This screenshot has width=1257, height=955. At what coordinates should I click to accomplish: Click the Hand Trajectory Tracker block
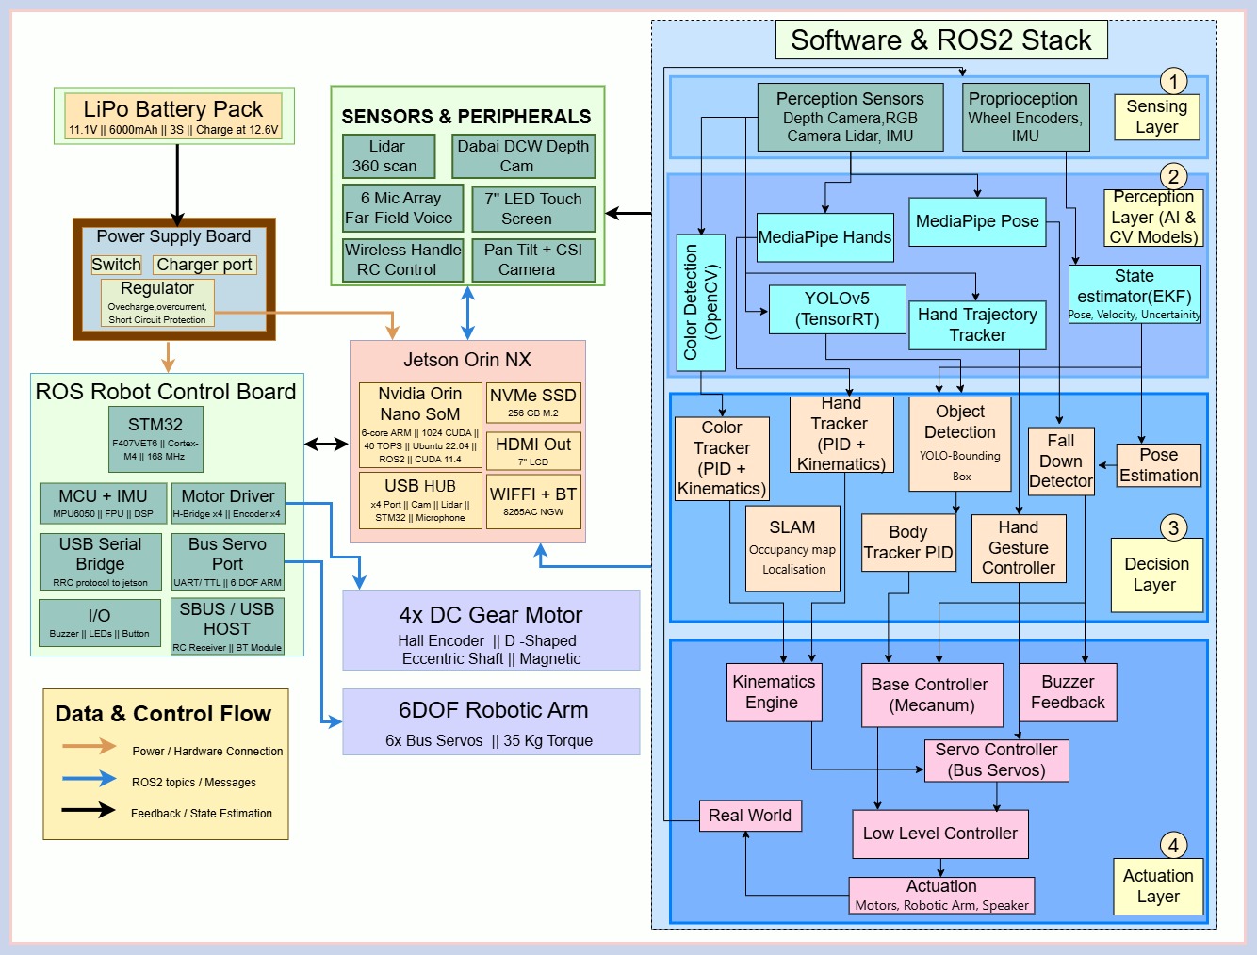coord(977,325)
